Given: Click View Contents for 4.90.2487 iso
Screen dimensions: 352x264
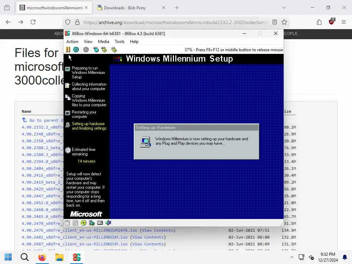Looking at the screenshot, I should [x=148, y=244].
